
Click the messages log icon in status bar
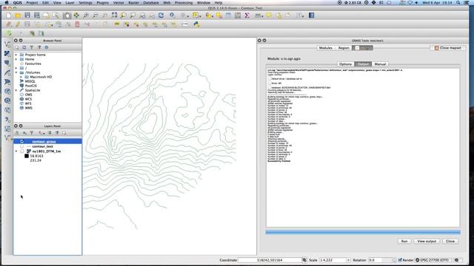click(x=457, y=260)
